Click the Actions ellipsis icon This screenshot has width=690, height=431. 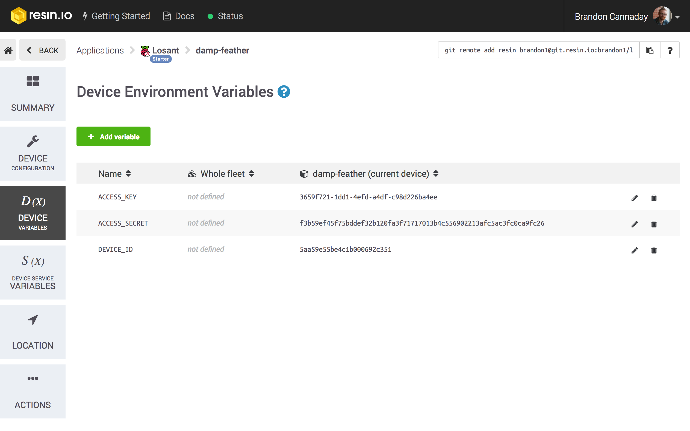pos(32,378)
